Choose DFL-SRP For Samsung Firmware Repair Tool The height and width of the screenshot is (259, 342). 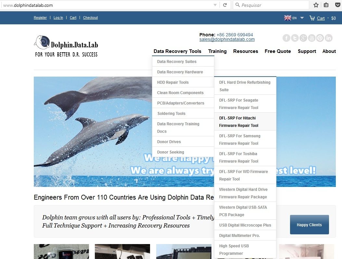pos(245,140)
